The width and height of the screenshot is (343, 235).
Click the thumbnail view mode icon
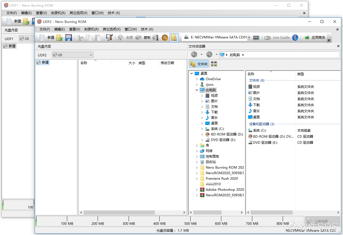[x=214, y=64]
